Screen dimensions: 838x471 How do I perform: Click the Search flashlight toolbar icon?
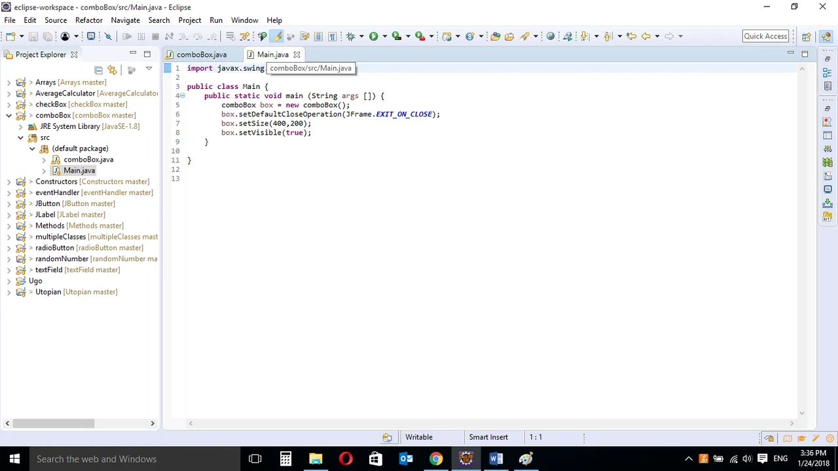tap(524, 36)
